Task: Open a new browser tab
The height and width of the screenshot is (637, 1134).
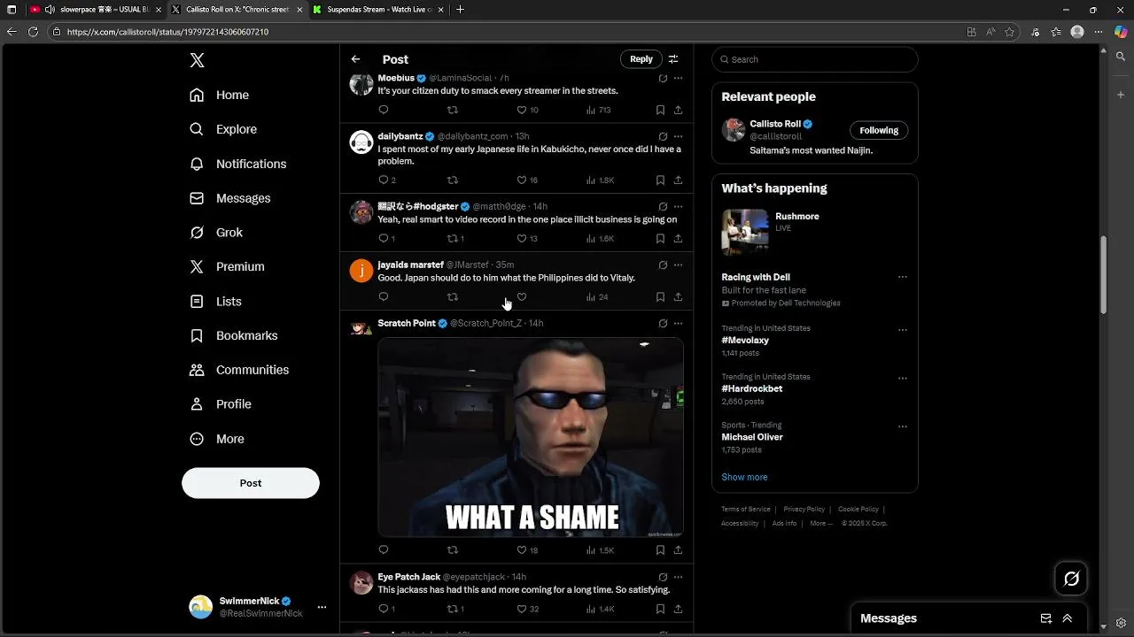Action: (460, 10)
